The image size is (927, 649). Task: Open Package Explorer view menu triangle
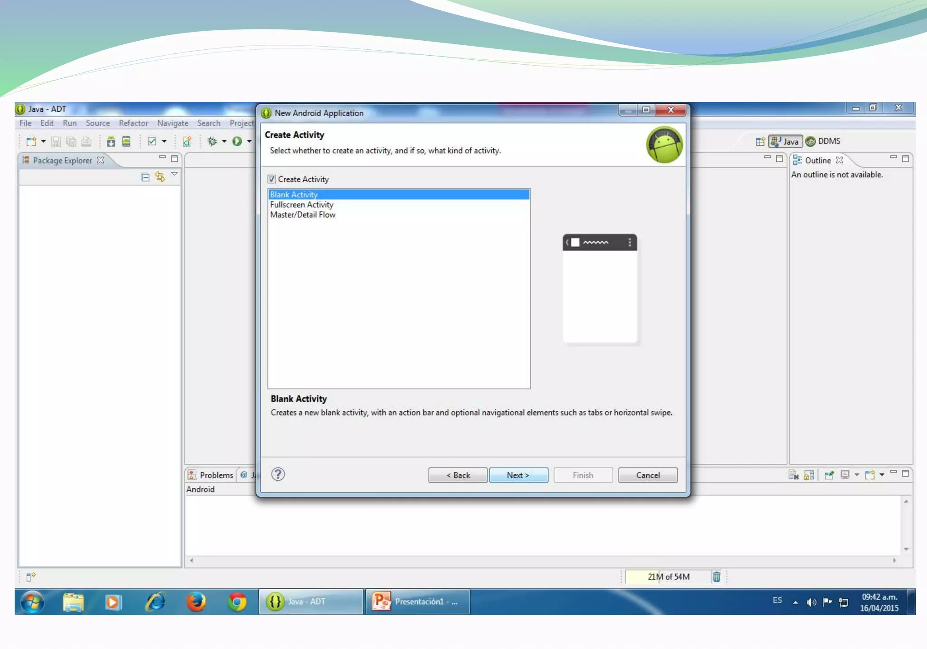[x=174, y=174]
